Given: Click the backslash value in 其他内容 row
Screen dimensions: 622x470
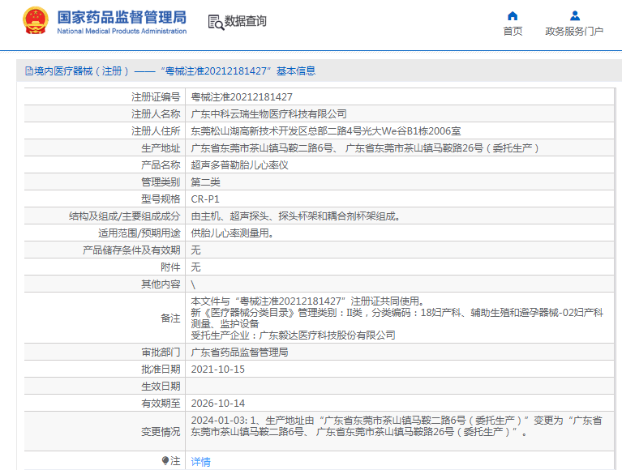Looking at the screenshot, I should click(193, 284).
